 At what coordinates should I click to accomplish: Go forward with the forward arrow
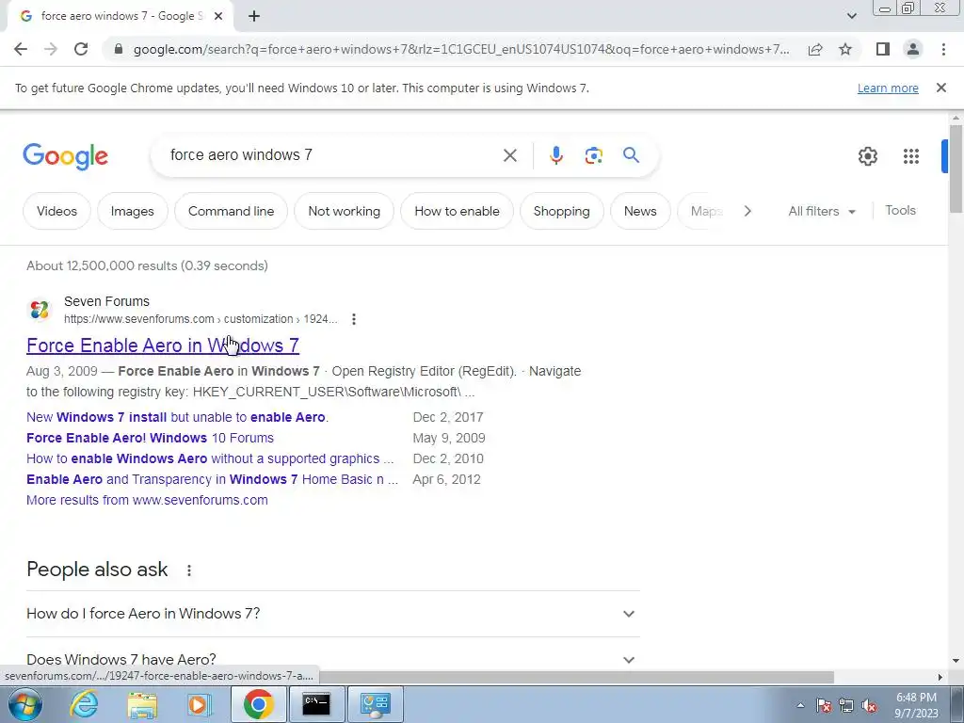pos(51,49)
